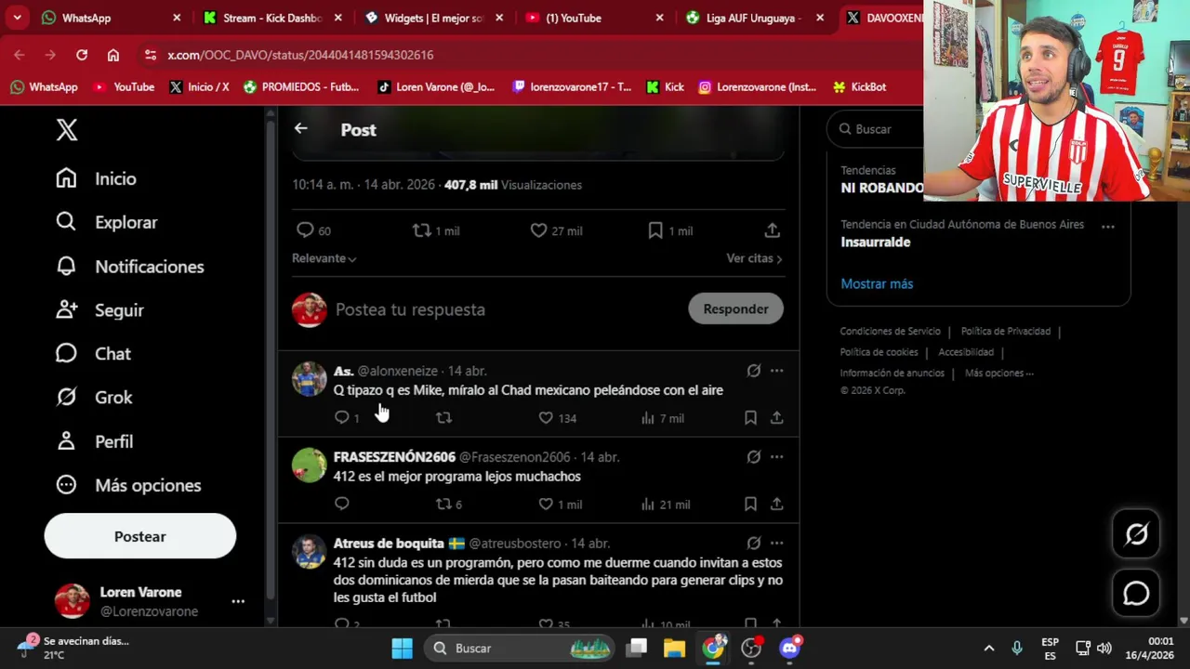Open Política de Privacidad link
Screen dimensions: 1190x669
pos(1006,332)
